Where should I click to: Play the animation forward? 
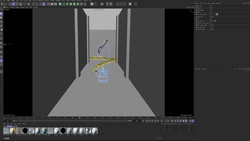click(x=152, y=121)
